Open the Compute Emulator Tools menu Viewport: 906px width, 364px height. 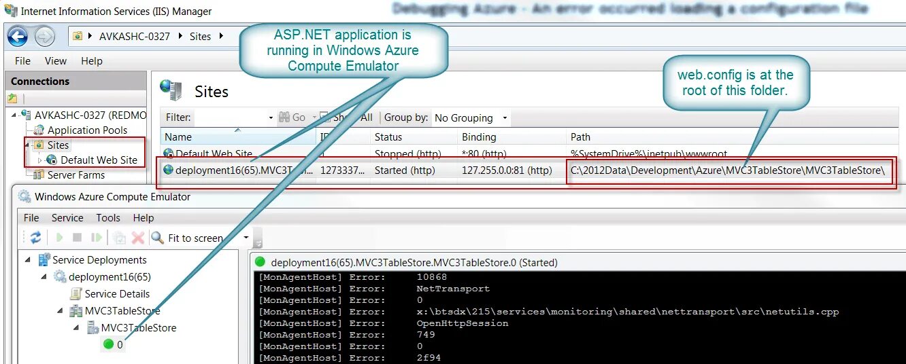[108, 217]
